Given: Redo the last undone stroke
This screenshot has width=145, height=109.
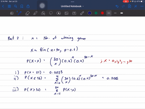Looking at the screenshot, I should [123, 6].
